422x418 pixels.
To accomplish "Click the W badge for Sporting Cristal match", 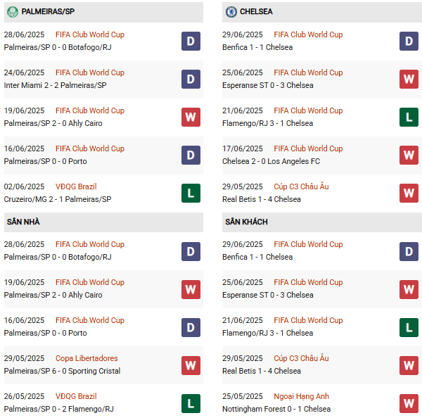I will 191,365.
